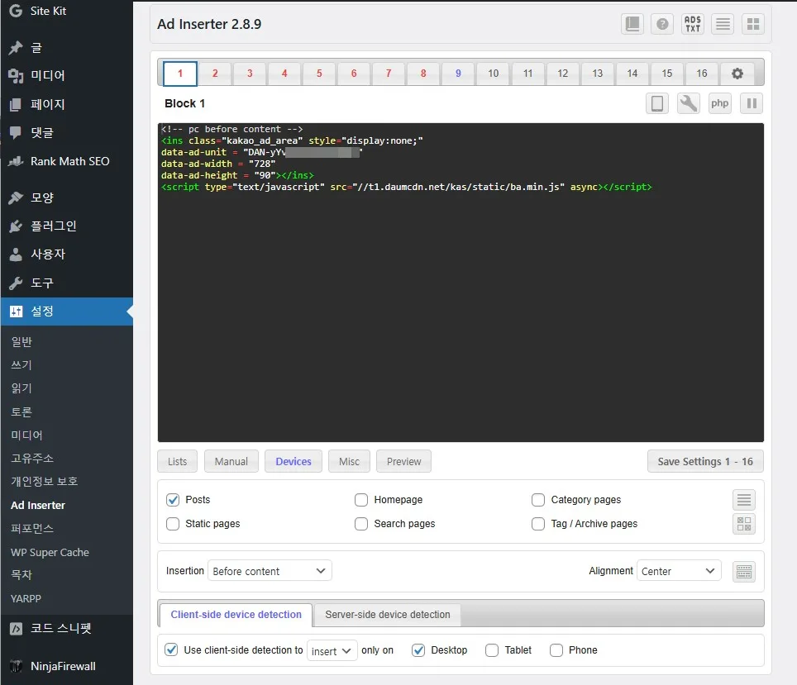Click the blocks grid view icon
The width and height of the screenshot is (797, 685).
pos(752,24)
